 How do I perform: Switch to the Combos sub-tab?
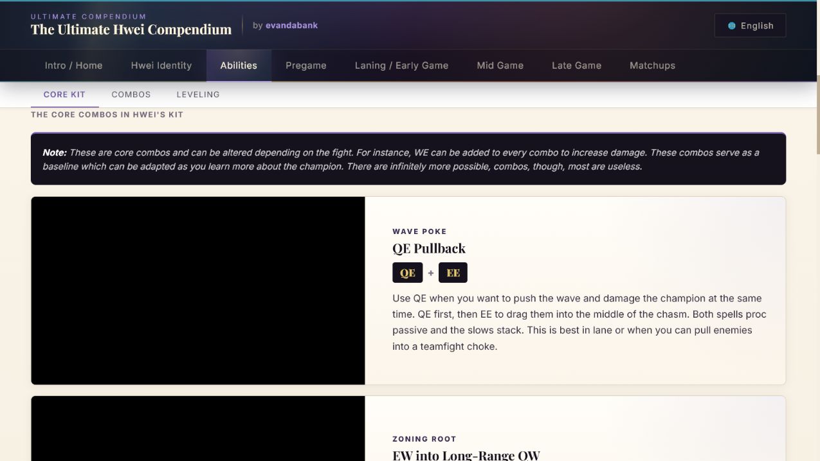131,95
